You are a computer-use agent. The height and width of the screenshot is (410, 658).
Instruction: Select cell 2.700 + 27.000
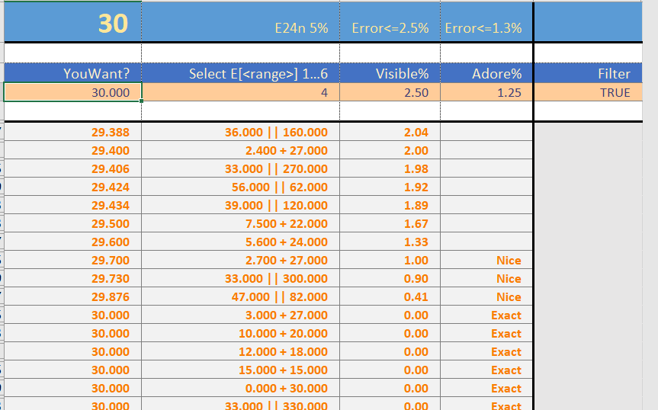pyautogui.click(x=240, y=260)
